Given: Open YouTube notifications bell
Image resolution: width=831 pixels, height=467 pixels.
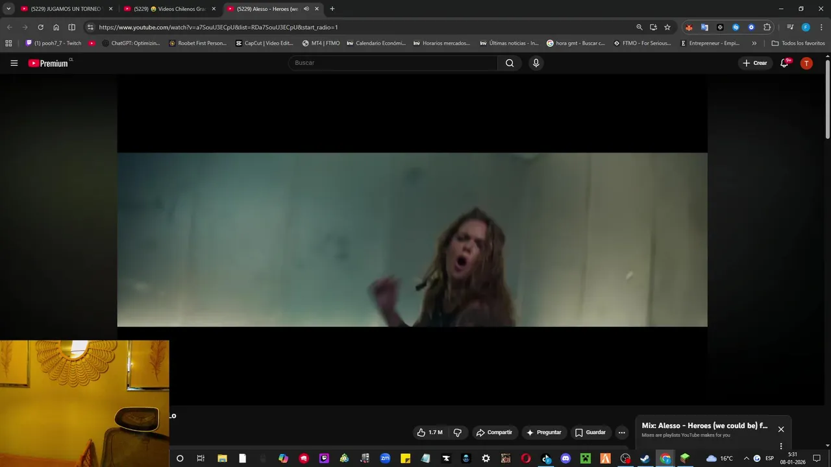Looking at the screenshot, I should coord(784,63).
